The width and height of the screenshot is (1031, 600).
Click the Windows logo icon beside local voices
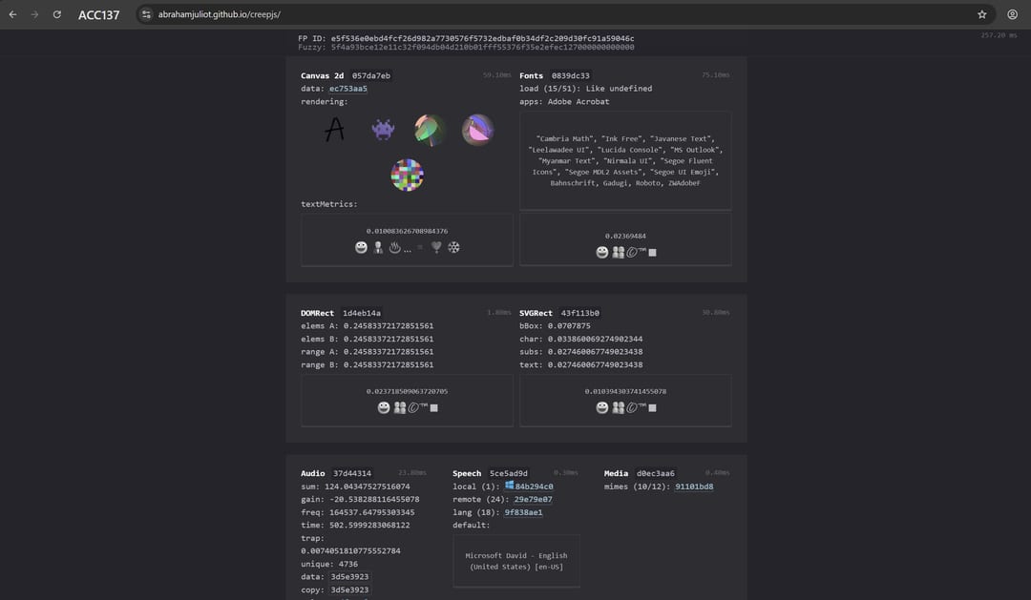tap(509, 486)
